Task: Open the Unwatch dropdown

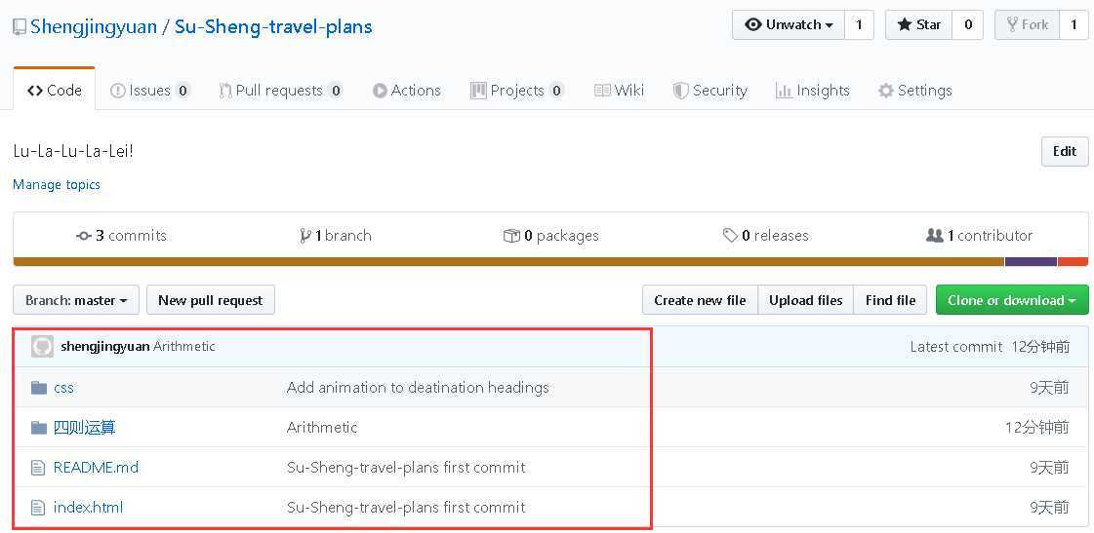Action: click(789, 25)
